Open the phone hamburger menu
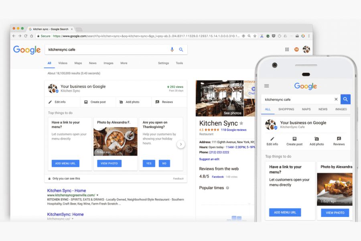 tap(267, 86)
